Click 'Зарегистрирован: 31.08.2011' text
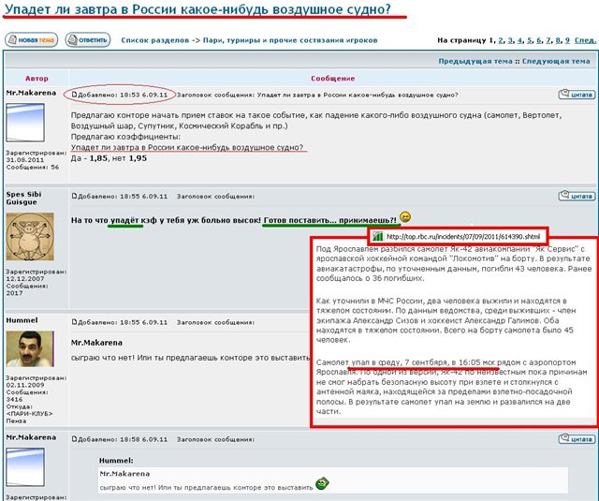Viewport: 599px width, 501px height. pos(36,156)
